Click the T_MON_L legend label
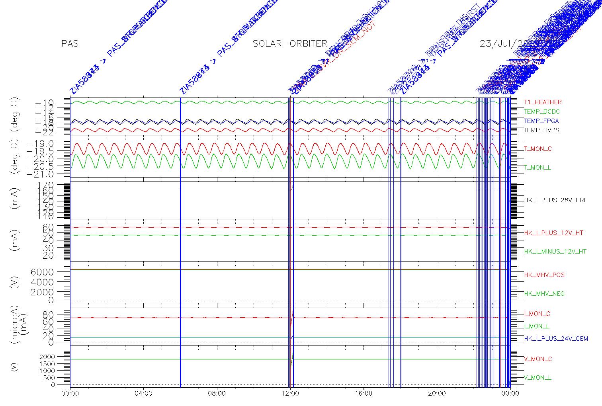 tap(537, 168)
